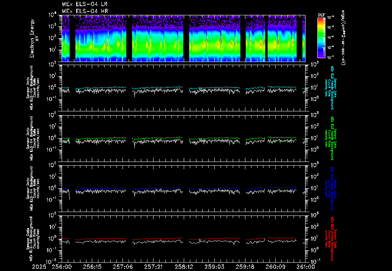The image size is (392, 271).
Task: Click the "MEx ELS-04 LR" title text
Action: 85,4
